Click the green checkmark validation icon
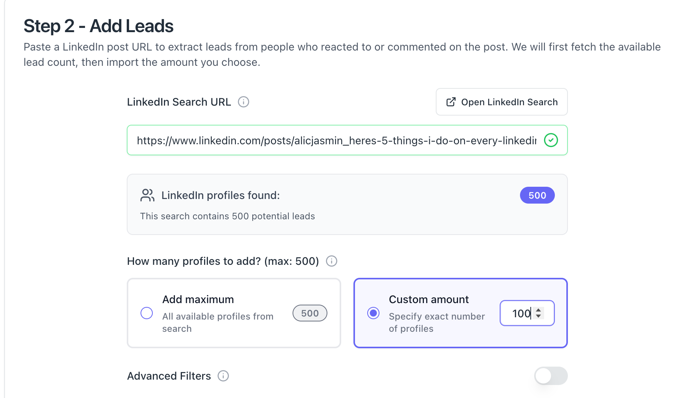Image resolution: width=677 pixels, height=398 pixels. tap(551, 140)
